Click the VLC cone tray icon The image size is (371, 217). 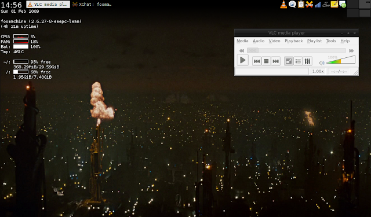283,4
